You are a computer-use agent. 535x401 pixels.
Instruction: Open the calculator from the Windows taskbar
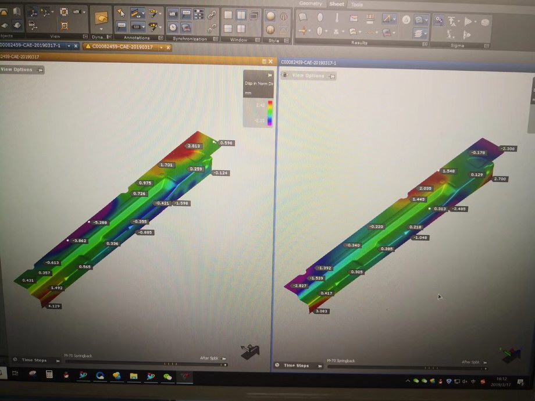[49, 375]
